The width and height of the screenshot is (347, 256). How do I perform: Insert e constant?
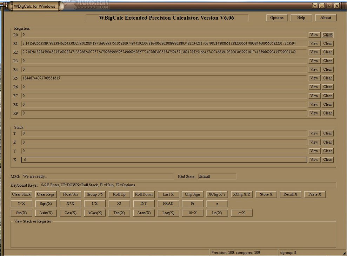(x=217, y=204)
